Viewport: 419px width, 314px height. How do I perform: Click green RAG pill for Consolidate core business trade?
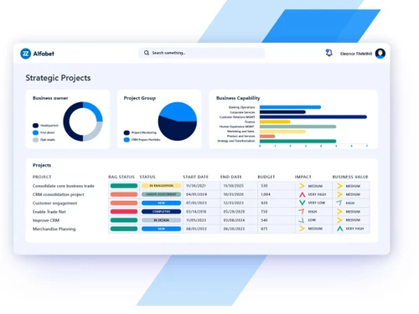pyautogui.click(x=124, y=186)
